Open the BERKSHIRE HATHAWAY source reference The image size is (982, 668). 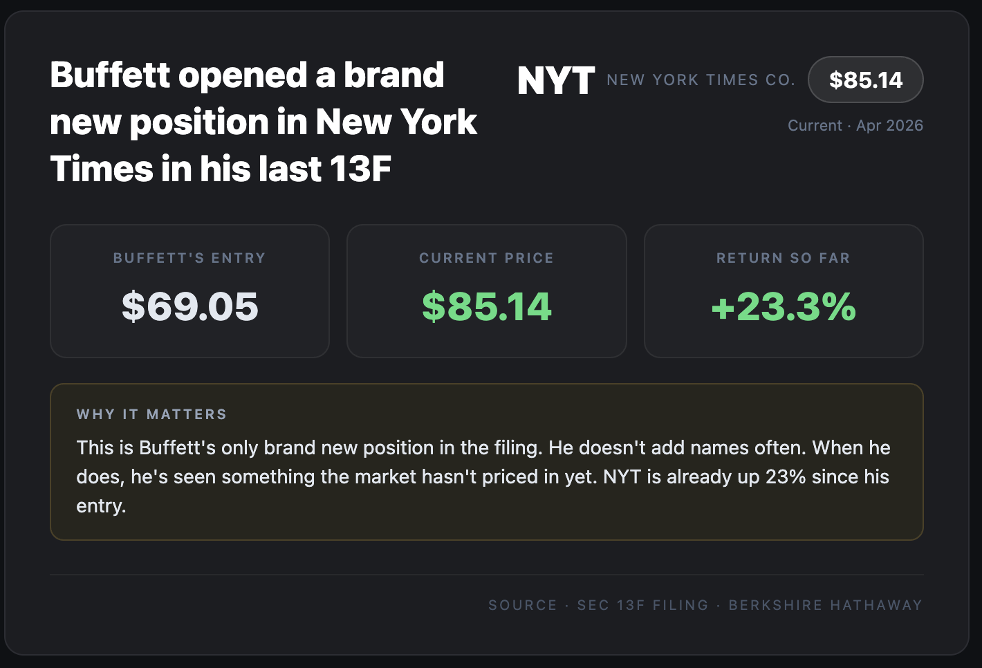(825, 605)
